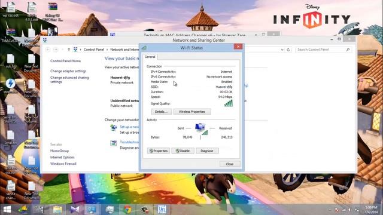383x215 pixels.
Task: Open the 'wp css.odt' desktop file
Action: [11, 10]
